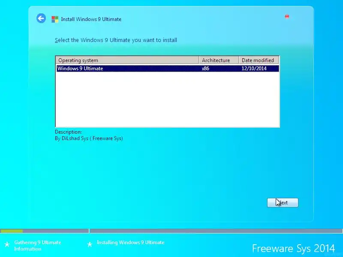Click the blue back arrow button
Viewport: 343px width, 257px height.
click(41, 18)
